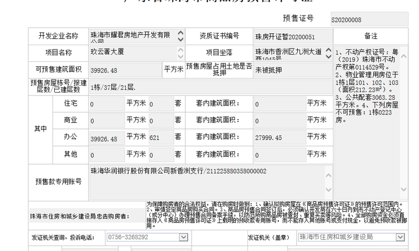The width and height of the screenshot is (419, 251).
Task: Click up arrow of 备注 scrollbar
Action: (404, 56)
